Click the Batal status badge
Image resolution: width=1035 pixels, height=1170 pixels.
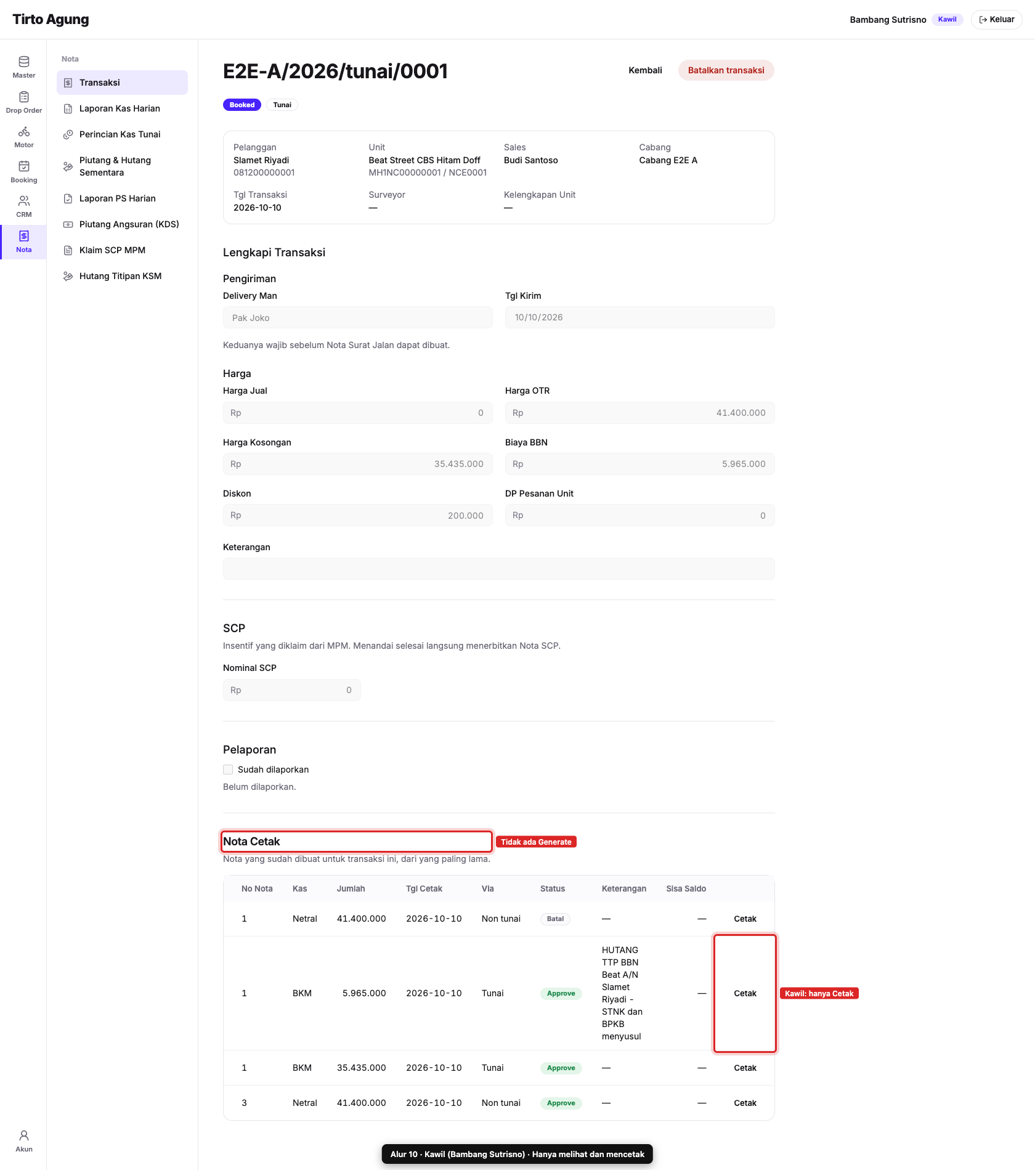pos(555,919)
